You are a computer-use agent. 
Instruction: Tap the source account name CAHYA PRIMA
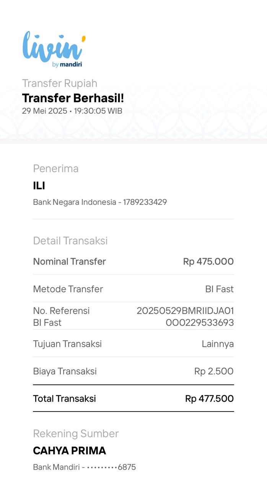(x=69, y=451)
